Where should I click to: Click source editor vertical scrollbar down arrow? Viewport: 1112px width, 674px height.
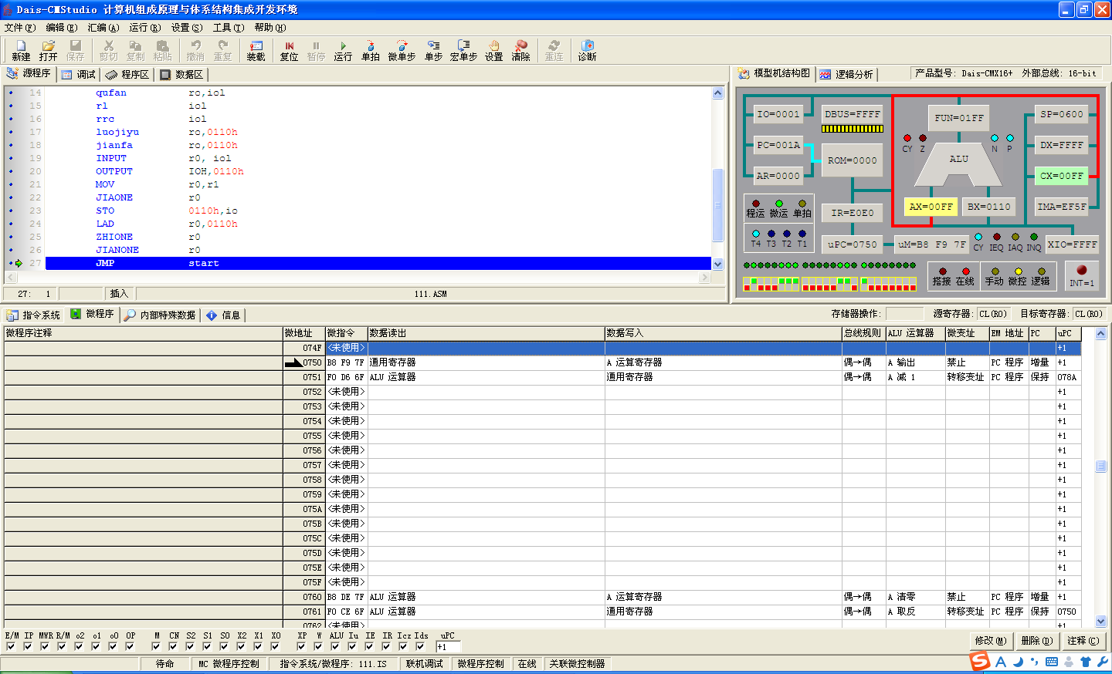coord(717,264)
